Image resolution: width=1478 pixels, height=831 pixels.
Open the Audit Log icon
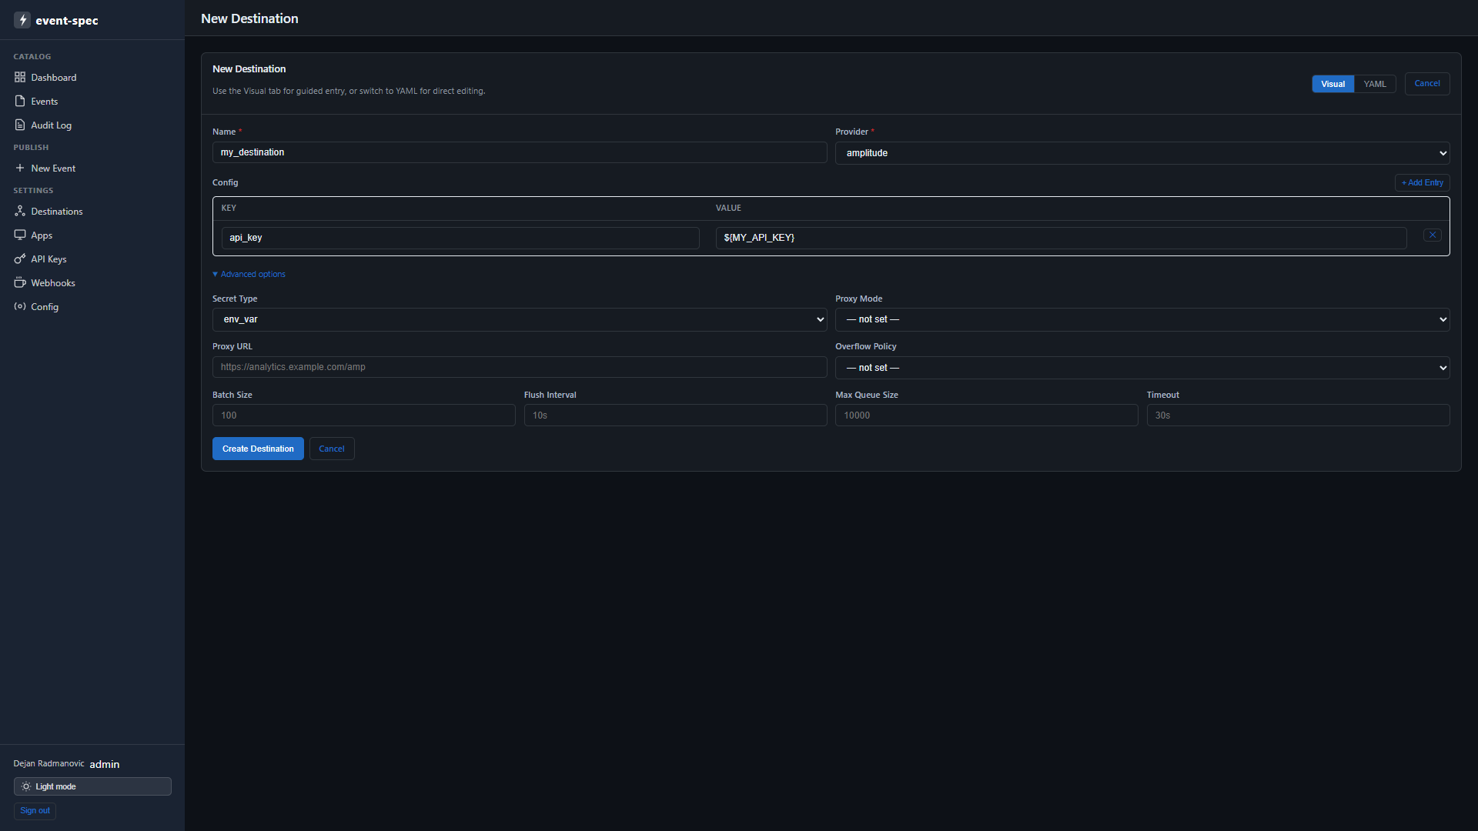(x=20, y=125)
